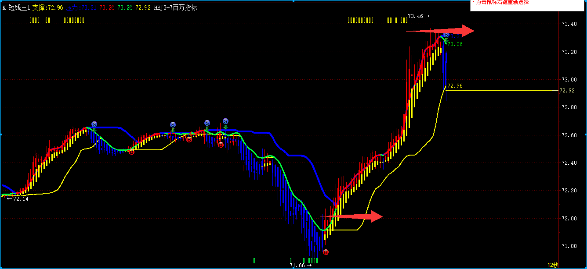Click the 支撑:72.96 support value in header
The width and height of the screenshot is (587, 269).
tap(47, 7)
